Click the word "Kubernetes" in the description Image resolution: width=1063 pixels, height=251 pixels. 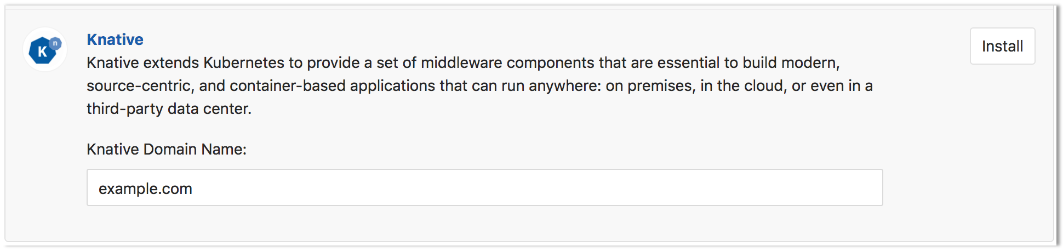[x=244, y=63]
